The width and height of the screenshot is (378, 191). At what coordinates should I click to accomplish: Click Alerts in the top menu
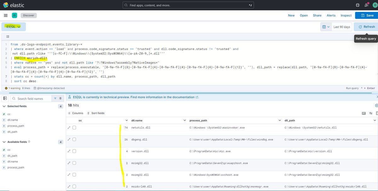(331, 15)
